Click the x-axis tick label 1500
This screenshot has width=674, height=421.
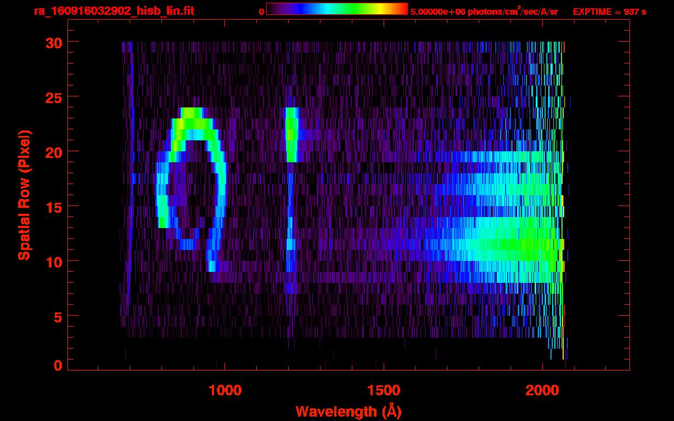[384, 390]
